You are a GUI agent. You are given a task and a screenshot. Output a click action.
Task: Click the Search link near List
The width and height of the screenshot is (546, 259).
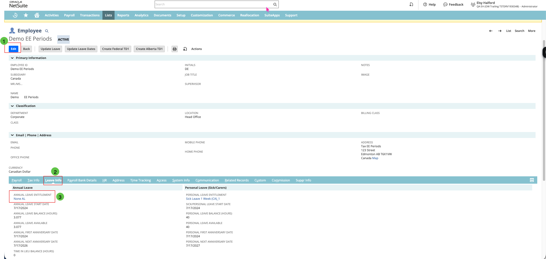point(519,31)
